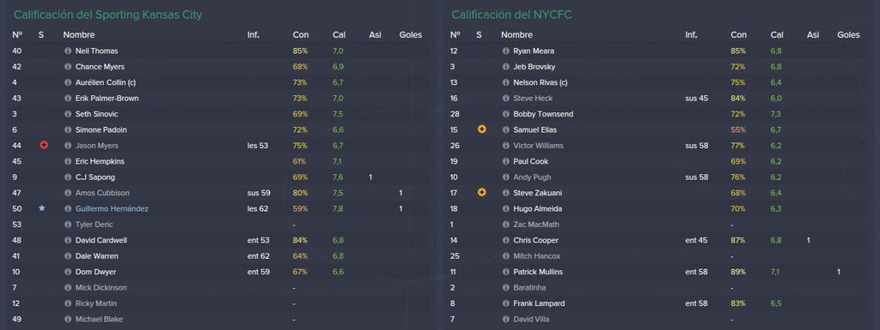Open info icon for David Villa

click(506, 319)
